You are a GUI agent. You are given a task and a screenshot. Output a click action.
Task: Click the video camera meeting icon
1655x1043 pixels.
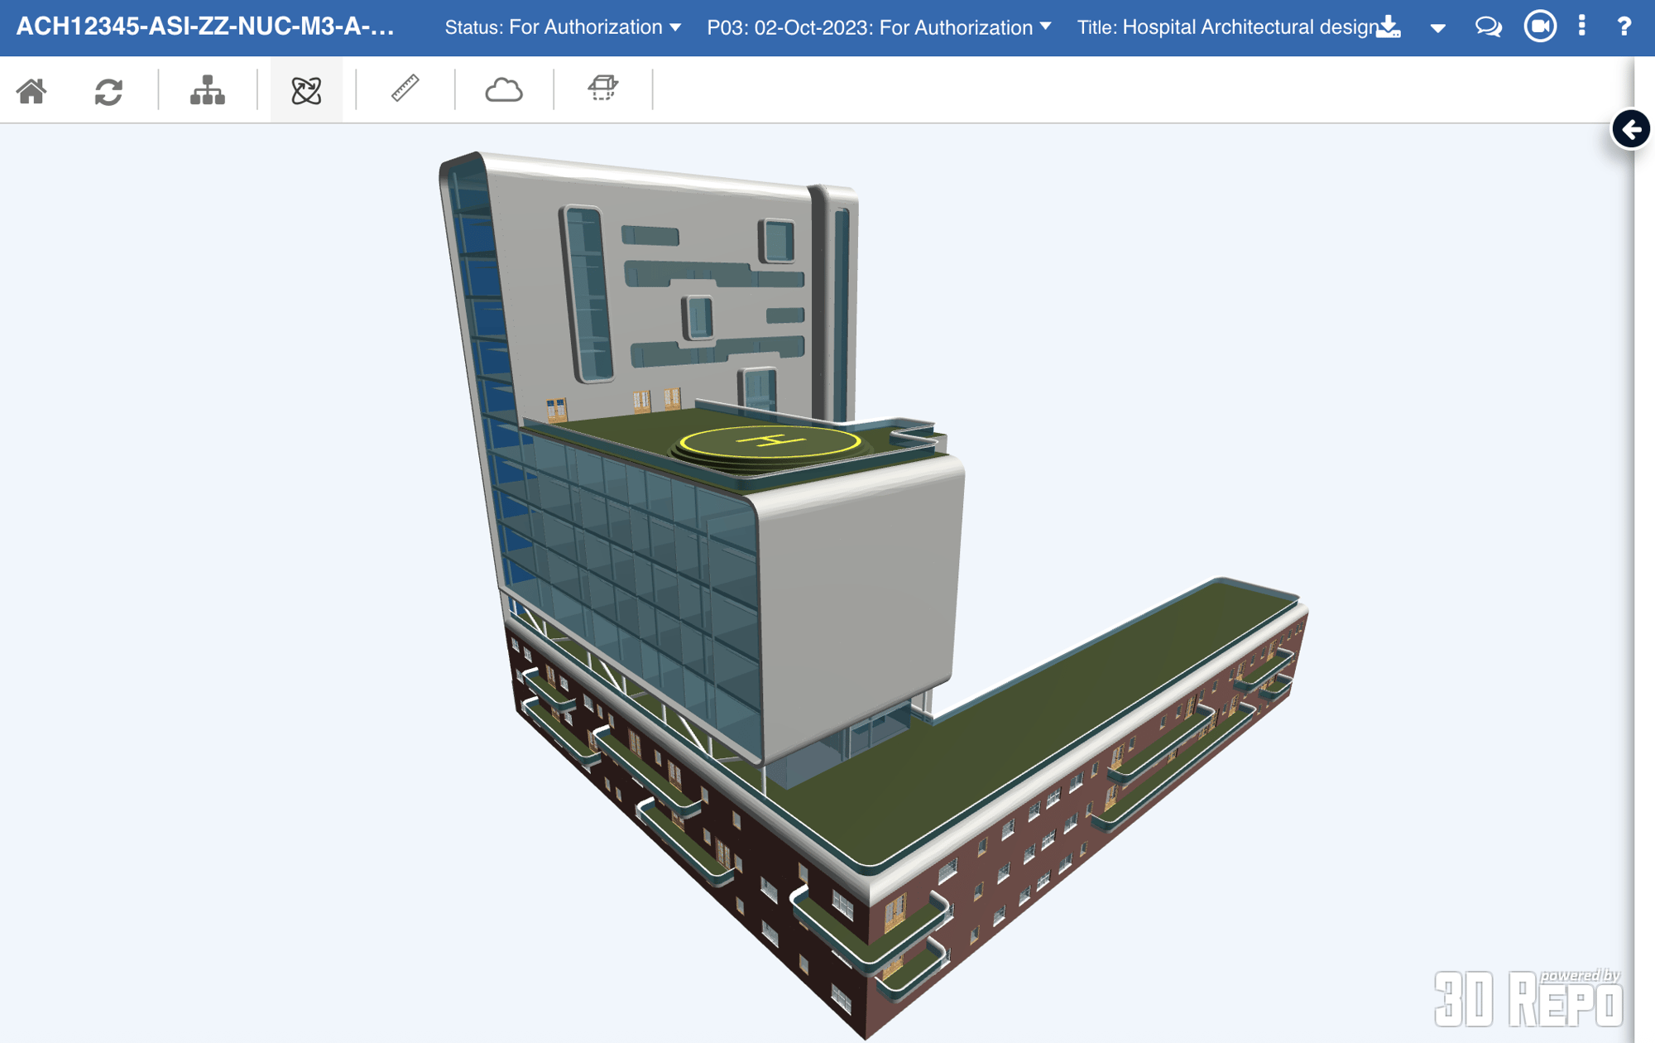(x=1539, y=26)
